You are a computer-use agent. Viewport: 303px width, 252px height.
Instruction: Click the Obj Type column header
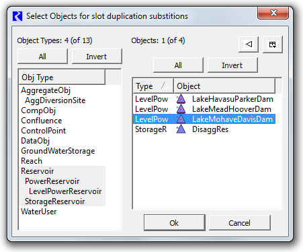point(62,77)
